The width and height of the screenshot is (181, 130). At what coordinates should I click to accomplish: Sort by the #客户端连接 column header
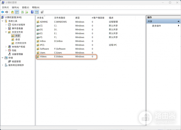99,18
